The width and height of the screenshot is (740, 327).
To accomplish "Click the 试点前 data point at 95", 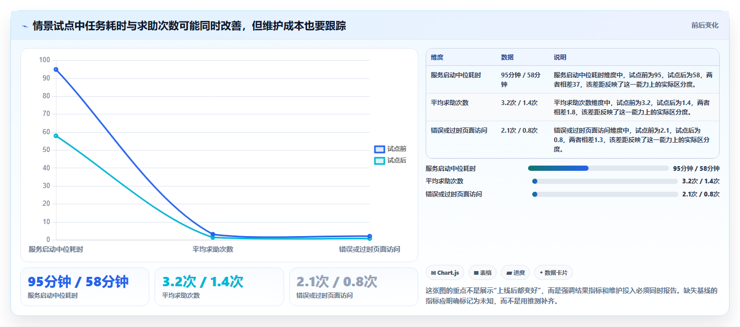I will [x=56, y=69].
